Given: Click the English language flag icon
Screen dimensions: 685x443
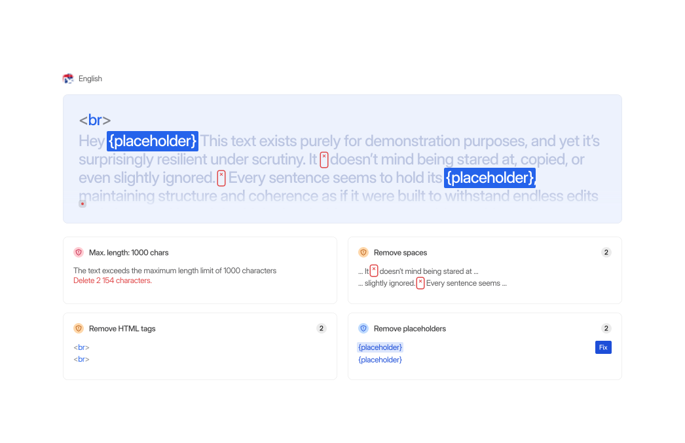Looking at the screenshot, I should click(x=68, y=79).
